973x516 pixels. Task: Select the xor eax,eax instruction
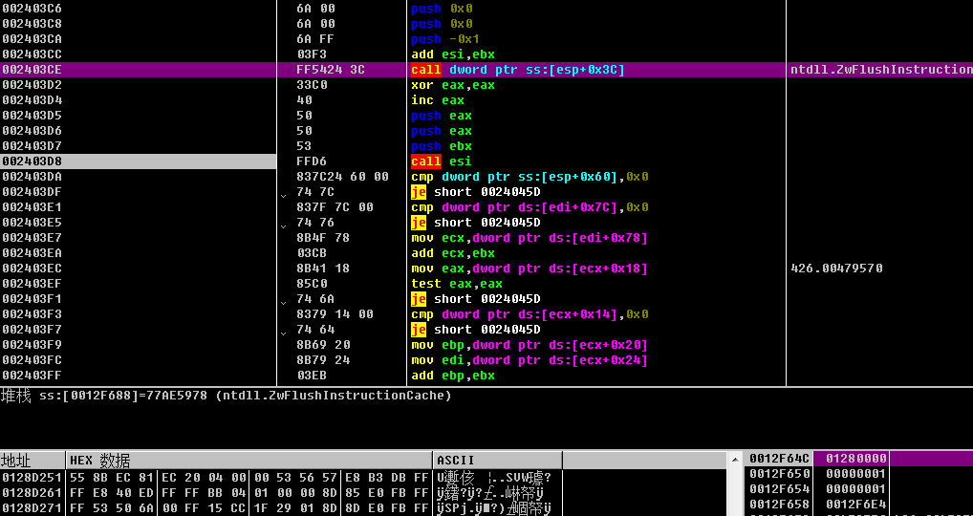(453, 85)
